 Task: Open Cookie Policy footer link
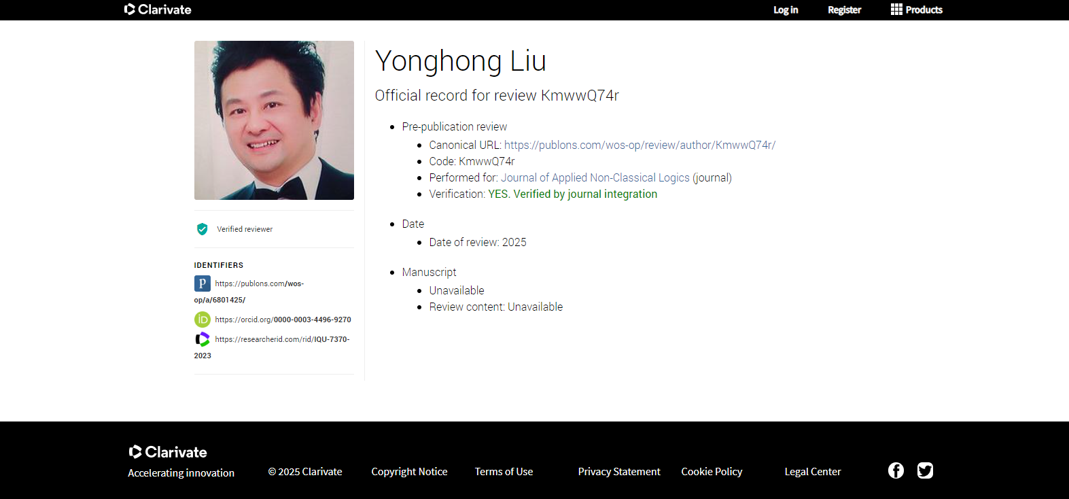712,472
